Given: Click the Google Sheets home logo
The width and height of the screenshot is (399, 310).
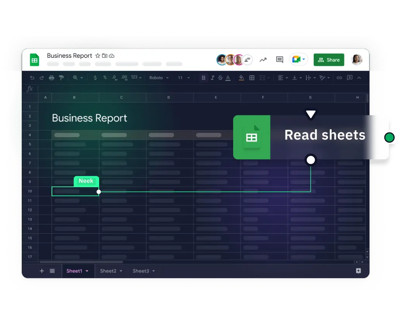Looking at the screenshot, I should (x=34, y=60).
